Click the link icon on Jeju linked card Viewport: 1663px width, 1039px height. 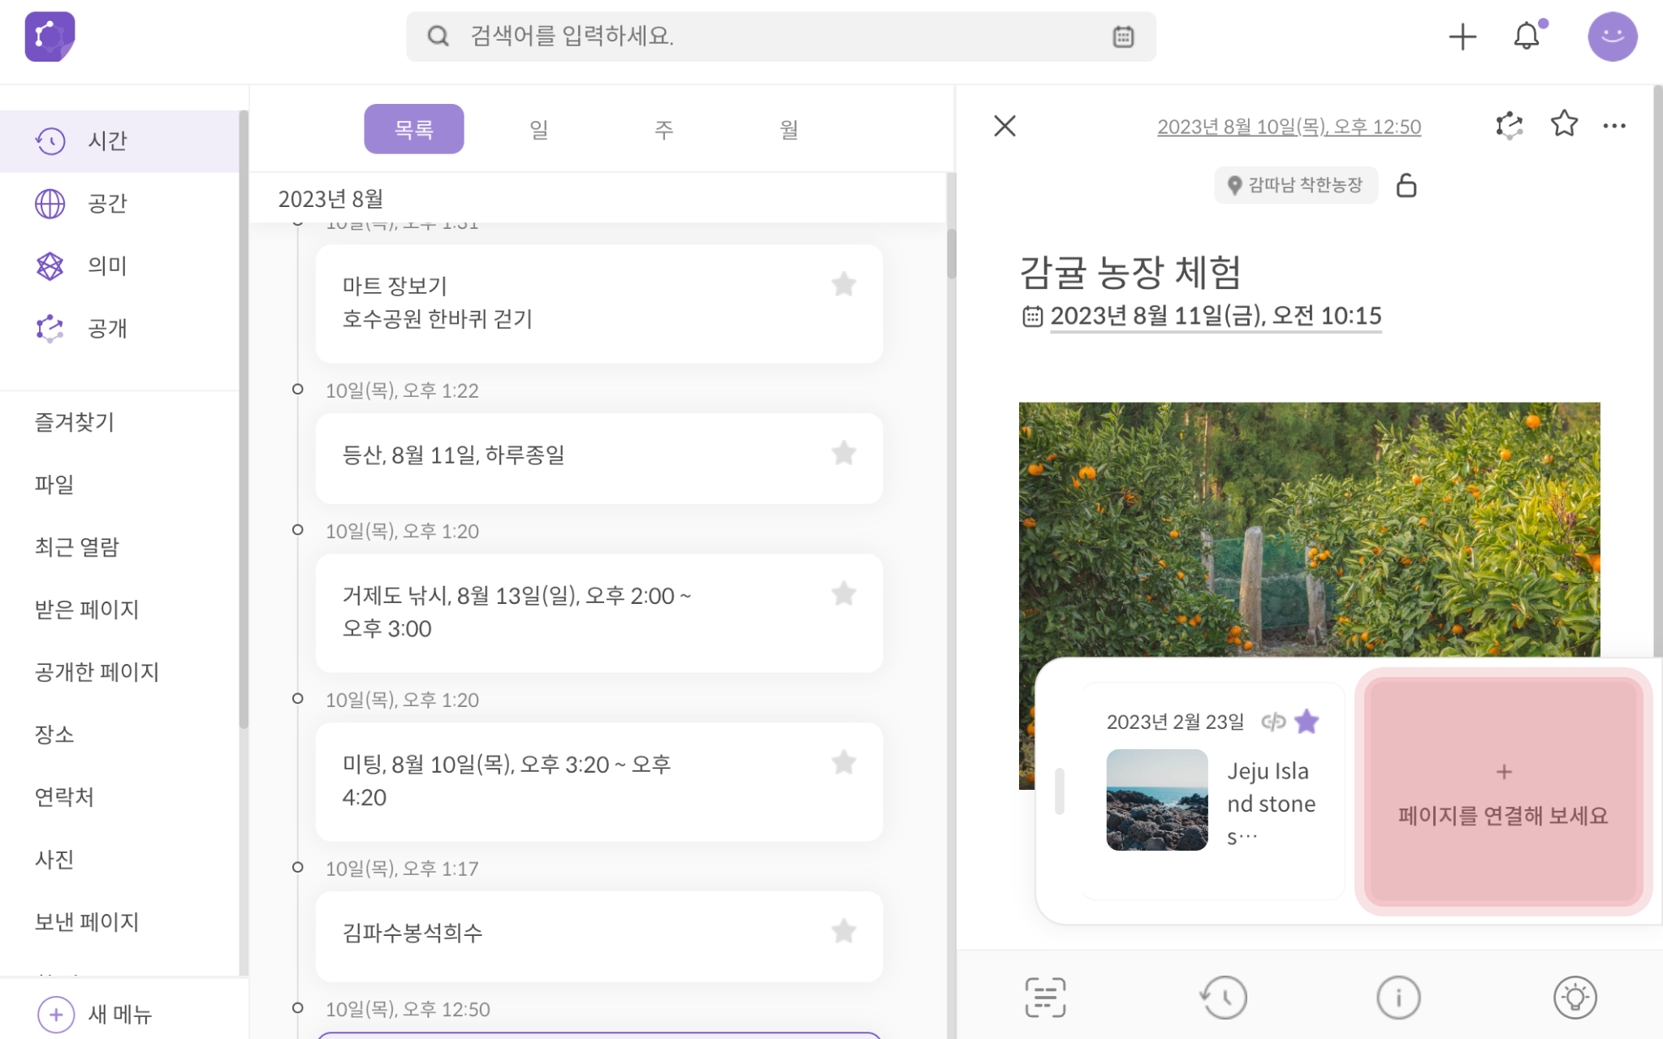point(1273,722)
